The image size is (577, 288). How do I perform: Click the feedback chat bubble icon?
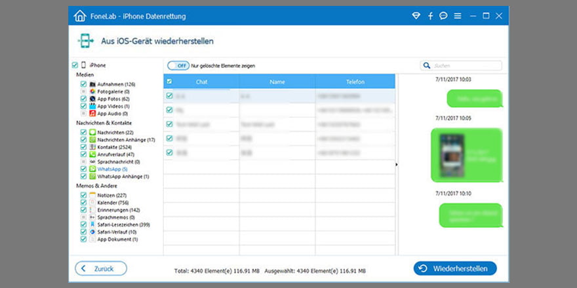pyautogui.click(x=443, y=16)
